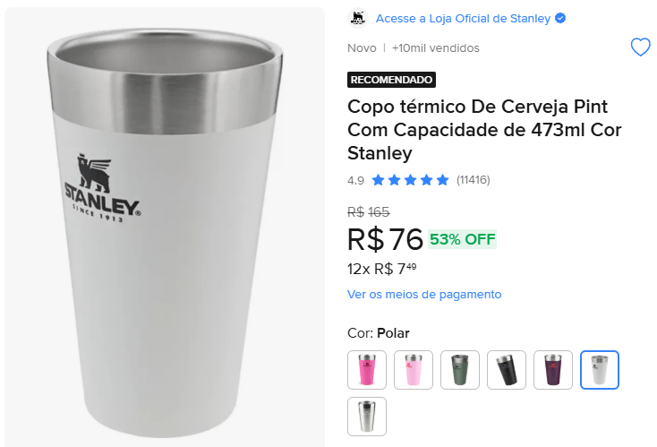Open Ver os meios de pagamento link
Screen dimensions: 657x447
tap(424, 294)
